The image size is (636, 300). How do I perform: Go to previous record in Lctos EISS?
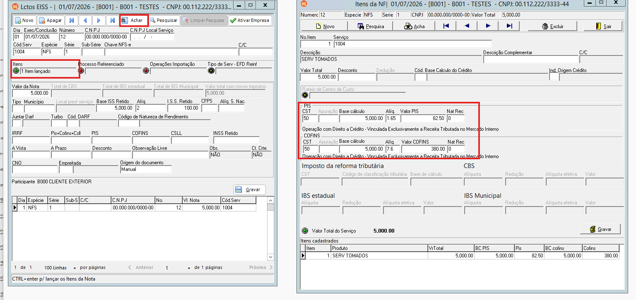coord(85,20)
